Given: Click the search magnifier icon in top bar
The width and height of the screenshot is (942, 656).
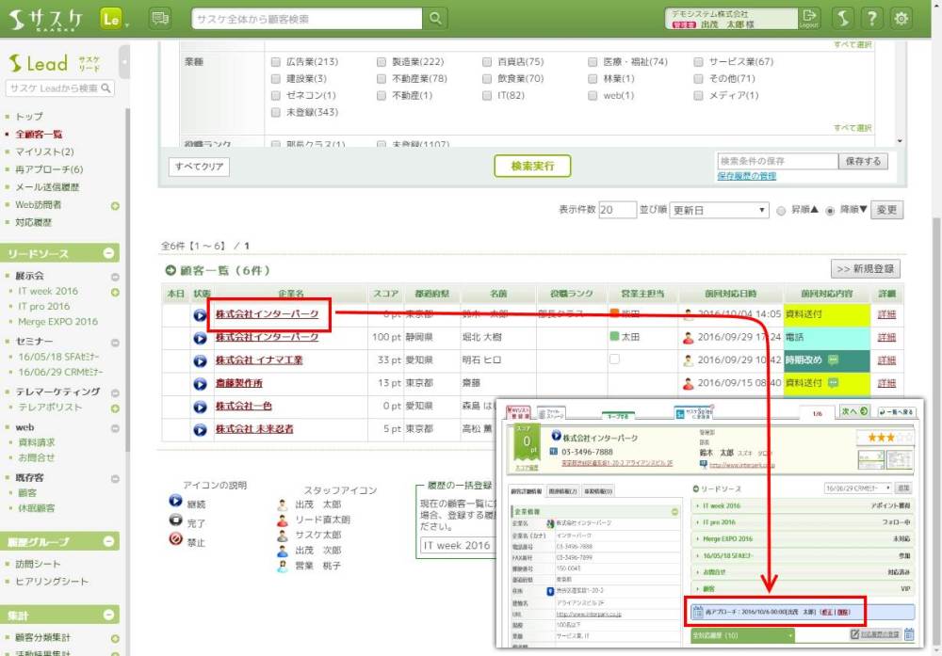Looking at the screenshot, I should 435,19.
